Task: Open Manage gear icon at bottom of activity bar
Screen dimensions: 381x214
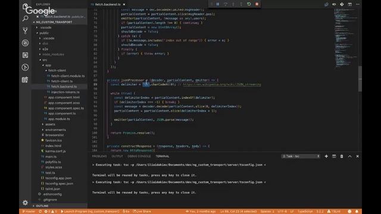Action: [x=25, y=202]
